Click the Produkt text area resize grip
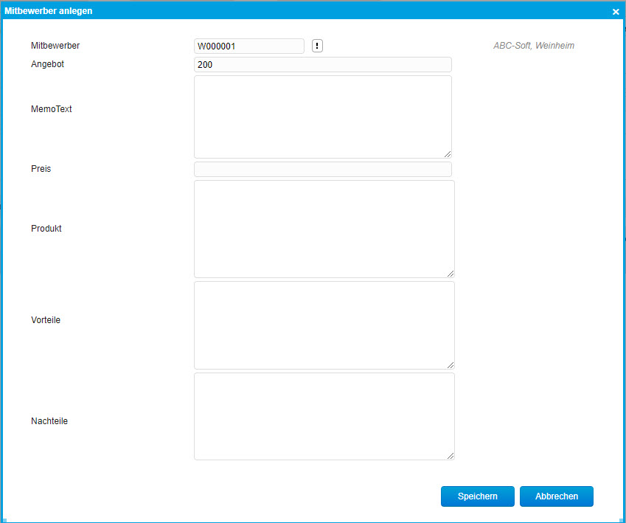This screenshot has width=626, height=523. 451,274
